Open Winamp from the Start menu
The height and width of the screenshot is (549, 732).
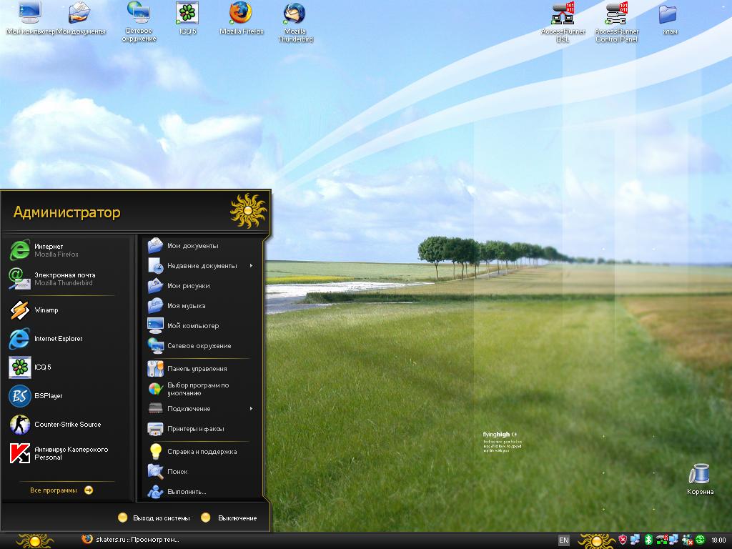[x=46, y=310]
